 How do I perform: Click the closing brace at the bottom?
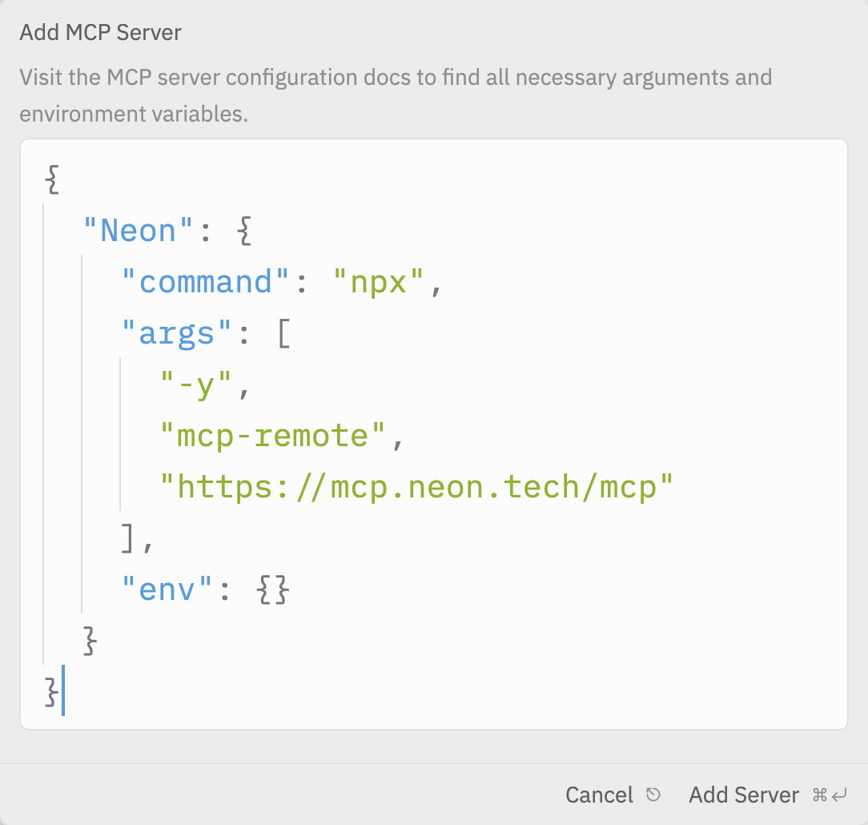coord(50,692)
